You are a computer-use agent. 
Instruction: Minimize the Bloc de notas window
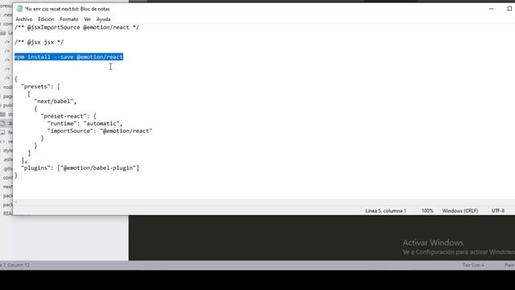click(491, 9)
